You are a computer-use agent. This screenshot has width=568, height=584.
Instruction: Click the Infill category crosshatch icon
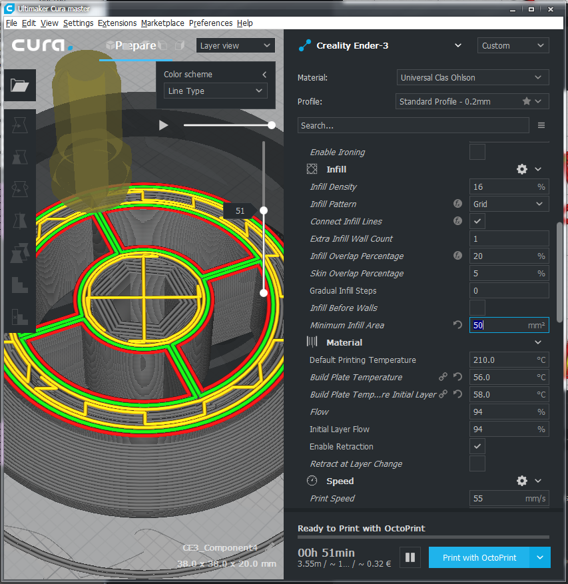coord(312,169)
